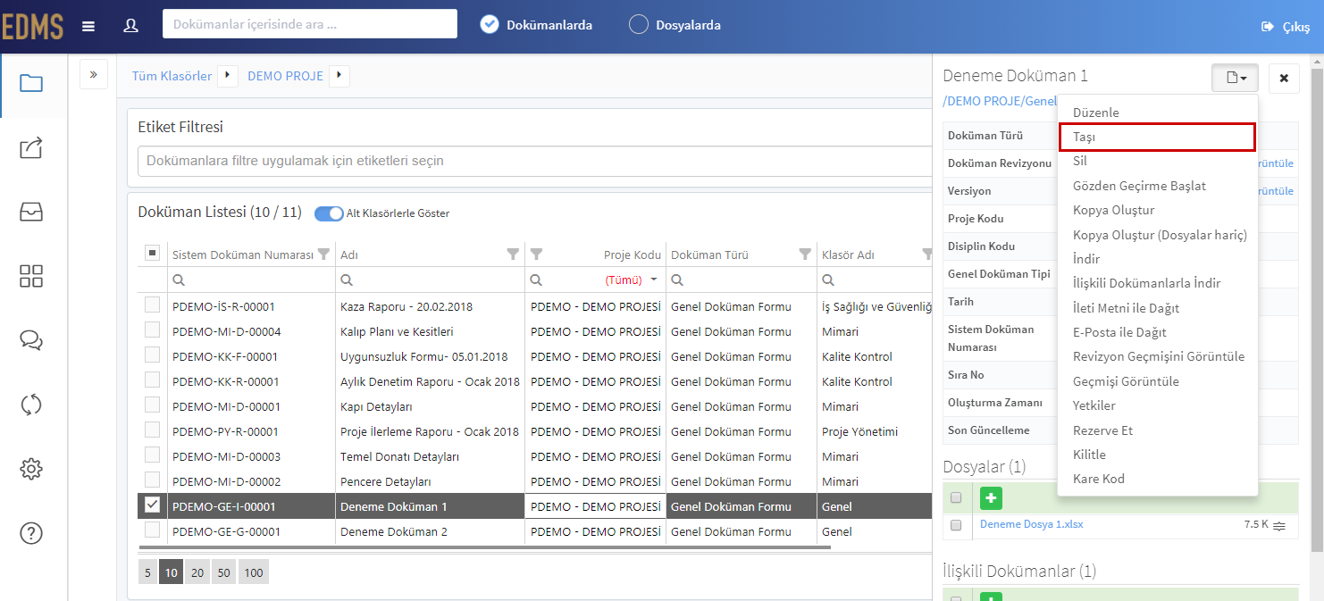Viewport: 1324px width, 601px height.
Task: Click the filter icon of Doküman Türü column
Action: [x=805, y=255]
